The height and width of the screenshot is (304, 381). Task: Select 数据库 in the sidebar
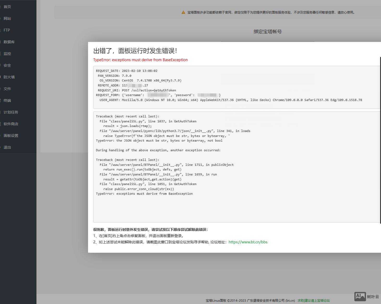(x=9, y=42)
